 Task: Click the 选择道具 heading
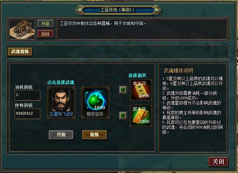(x=137, y=75)
